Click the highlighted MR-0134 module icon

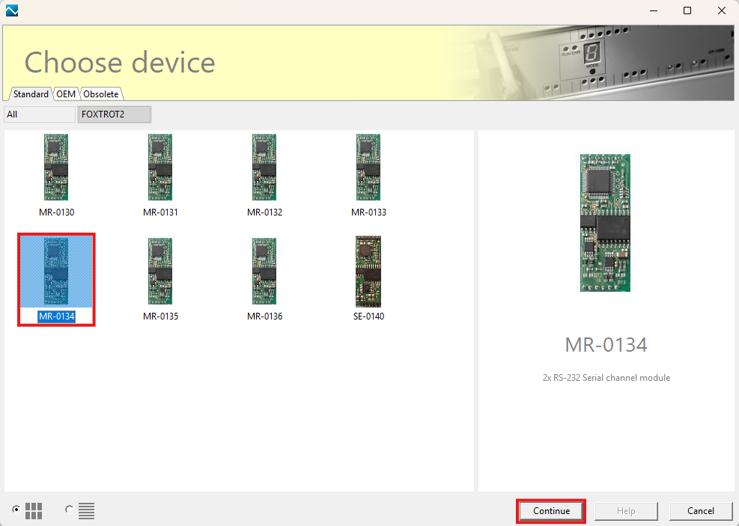pyautogui.click(x=56, y=272)
